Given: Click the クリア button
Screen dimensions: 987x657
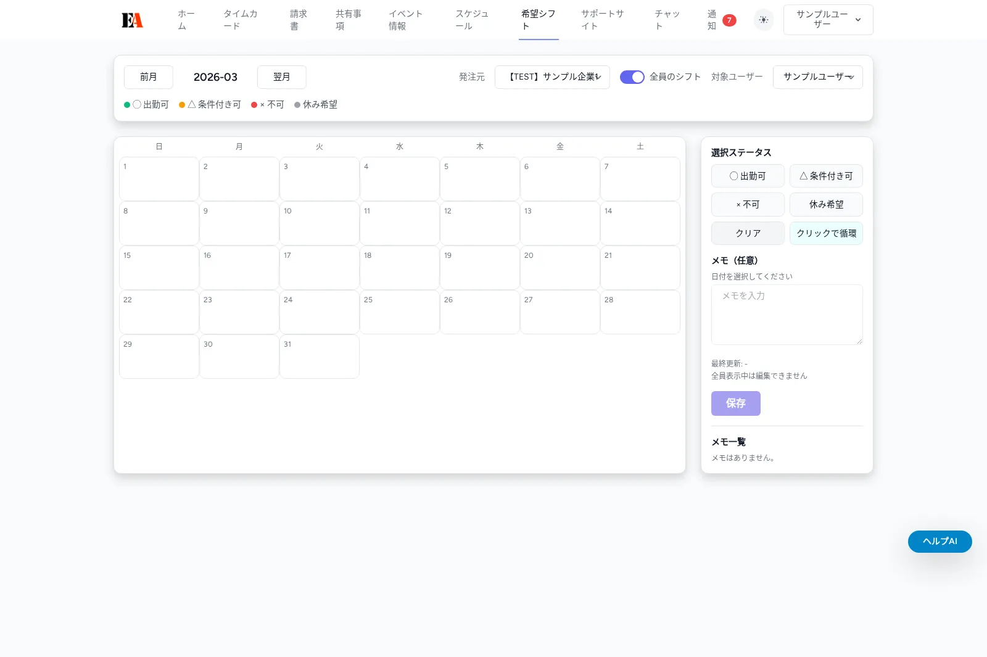Looking at the screenshot, I should coord(747,233).
